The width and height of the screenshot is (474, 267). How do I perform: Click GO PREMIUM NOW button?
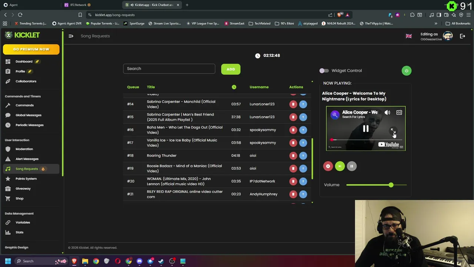tap(31, 49)
